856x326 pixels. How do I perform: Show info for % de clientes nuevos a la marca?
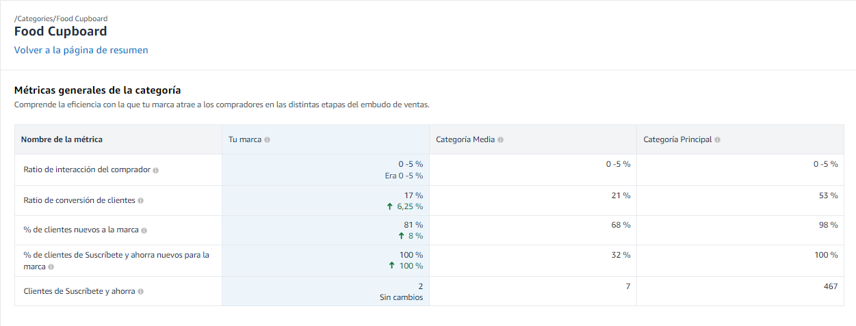click(x=144, y=231)
